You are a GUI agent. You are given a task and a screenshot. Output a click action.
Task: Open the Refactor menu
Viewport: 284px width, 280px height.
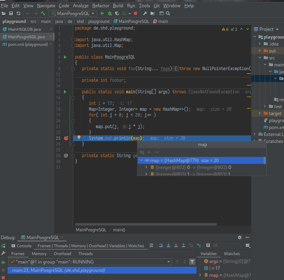101,6
